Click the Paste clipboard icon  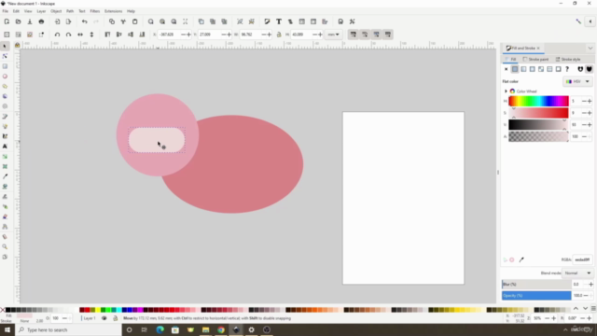click(134, 21)
